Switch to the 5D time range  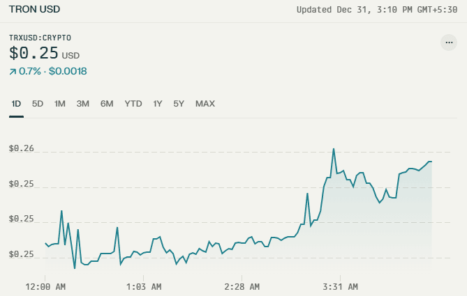tap(38, 104)
